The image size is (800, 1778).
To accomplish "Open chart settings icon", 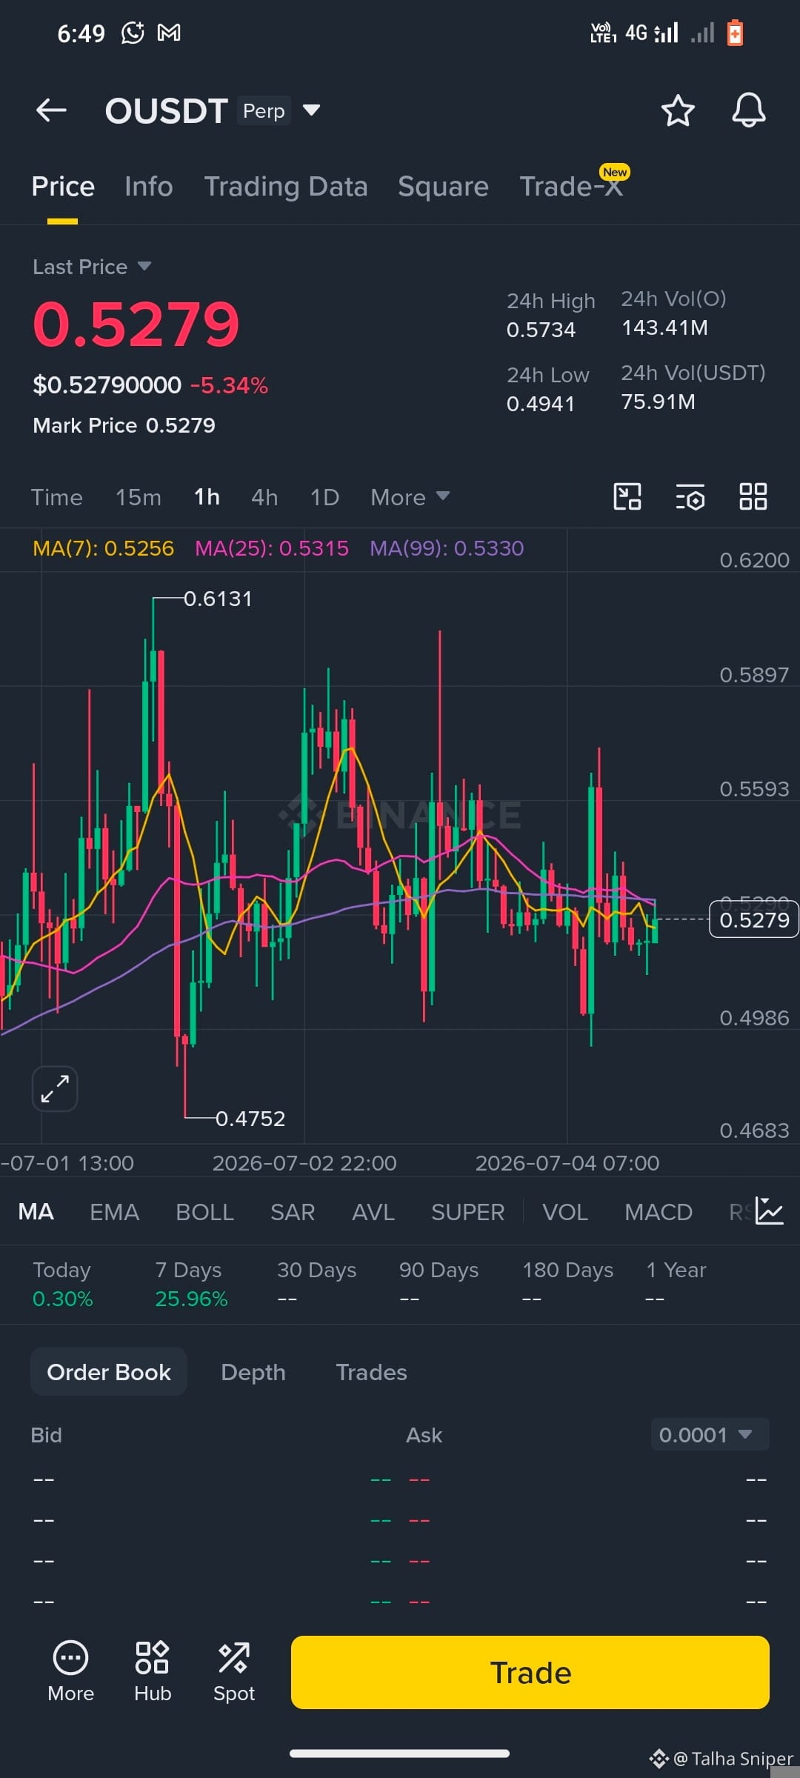I will click(x=690, y=496).
